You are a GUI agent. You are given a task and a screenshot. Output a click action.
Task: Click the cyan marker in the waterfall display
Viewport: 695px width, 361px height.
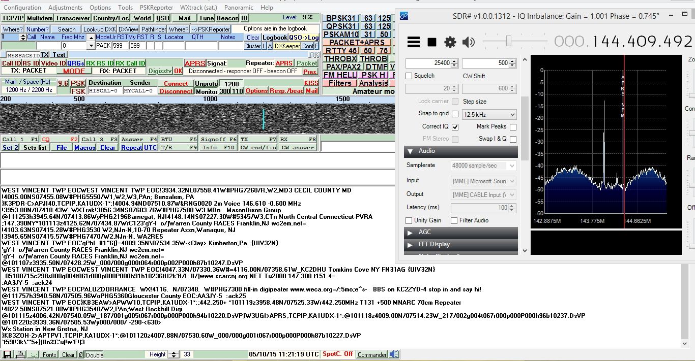coord(264,119)
